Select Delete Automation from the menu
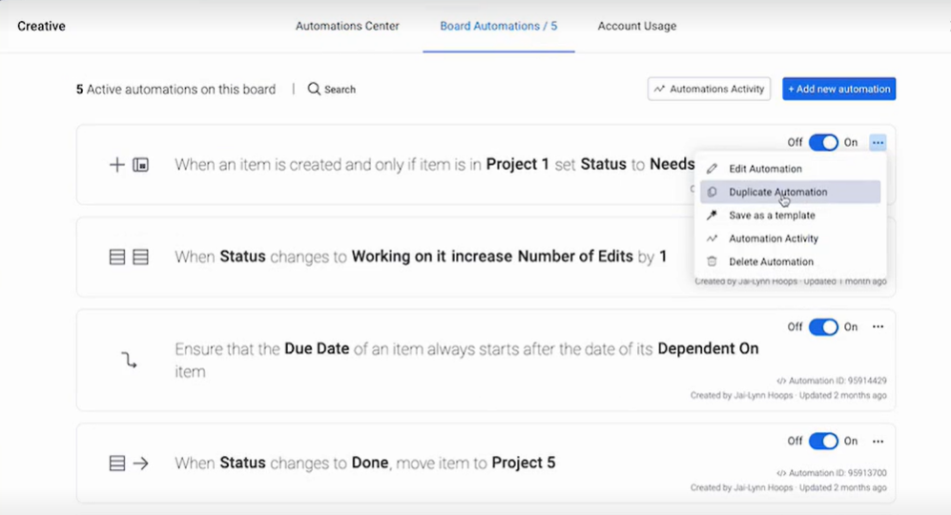 (x=791, y=261)
